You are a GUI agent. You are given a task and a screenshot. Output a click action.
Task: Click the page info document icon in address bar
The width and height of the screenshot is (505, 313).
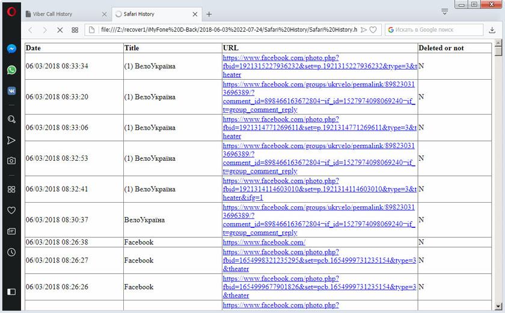[92, 30]
